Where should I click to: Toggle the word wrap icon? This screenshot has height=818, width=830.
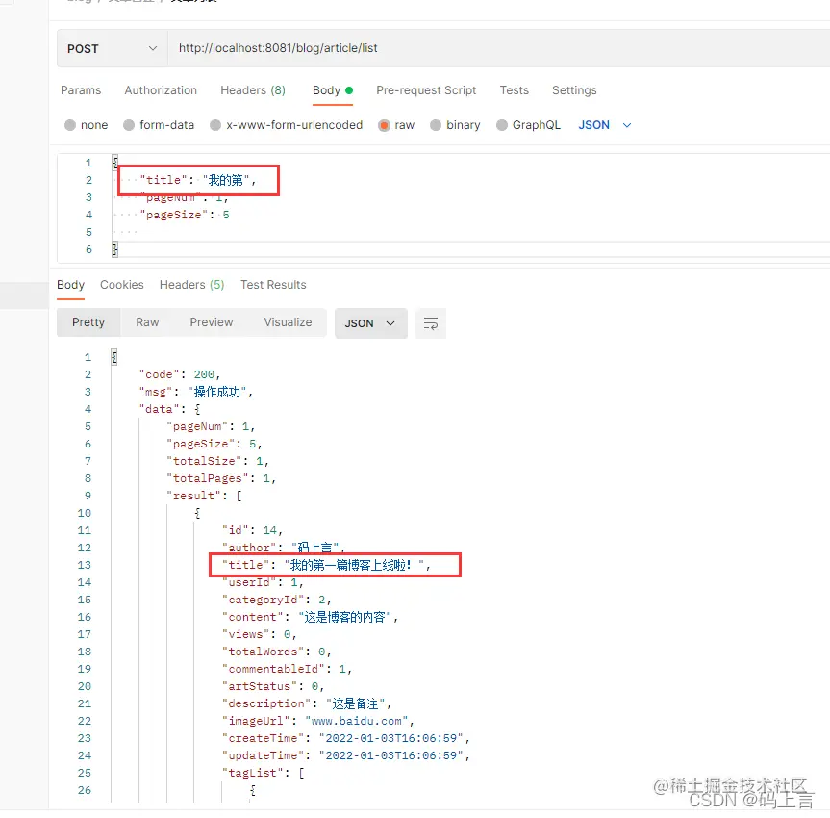point(430,323)
